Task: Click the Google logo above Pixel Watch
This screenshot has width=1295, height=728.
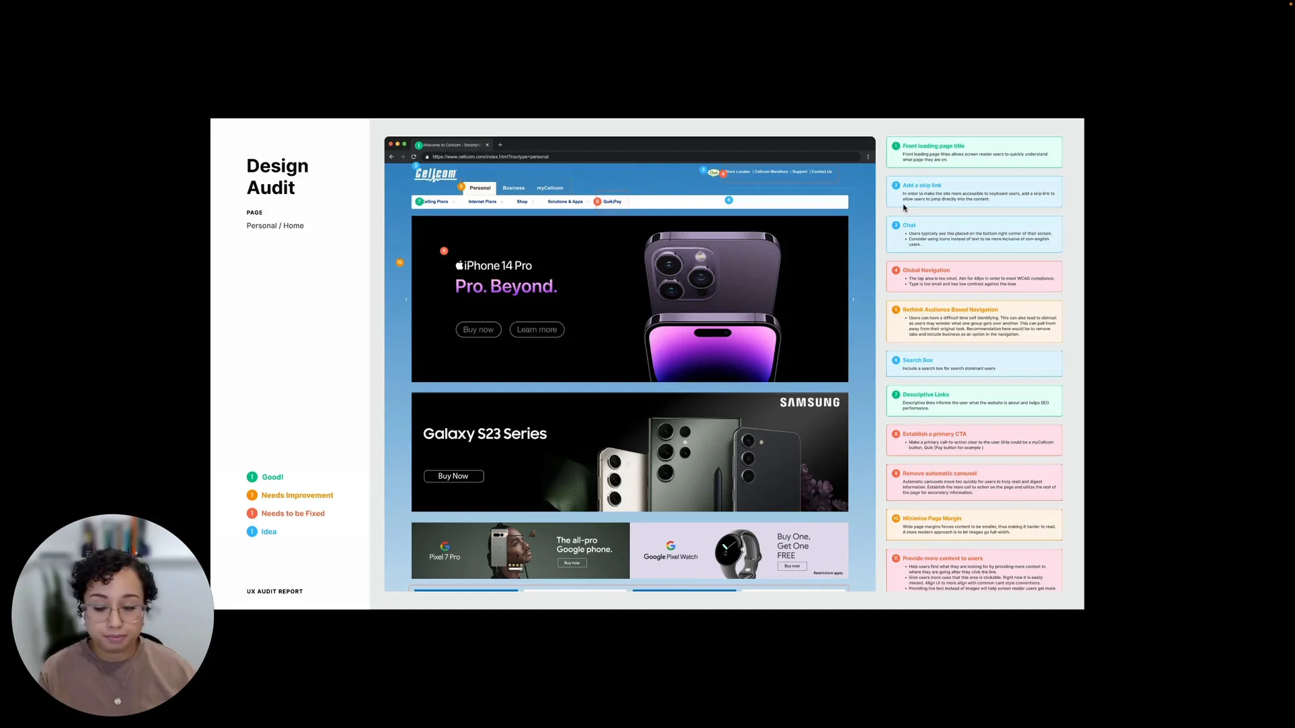Action: [x=670, y=545]
